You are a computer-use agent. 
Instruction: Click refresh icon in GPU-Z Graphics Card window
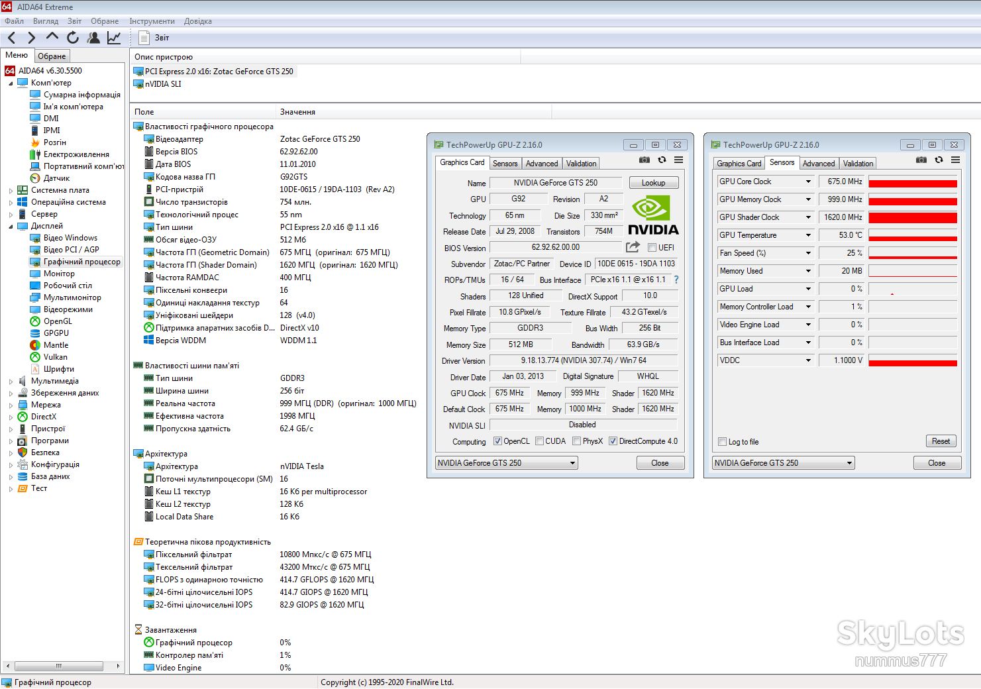[x=662, y=160]
